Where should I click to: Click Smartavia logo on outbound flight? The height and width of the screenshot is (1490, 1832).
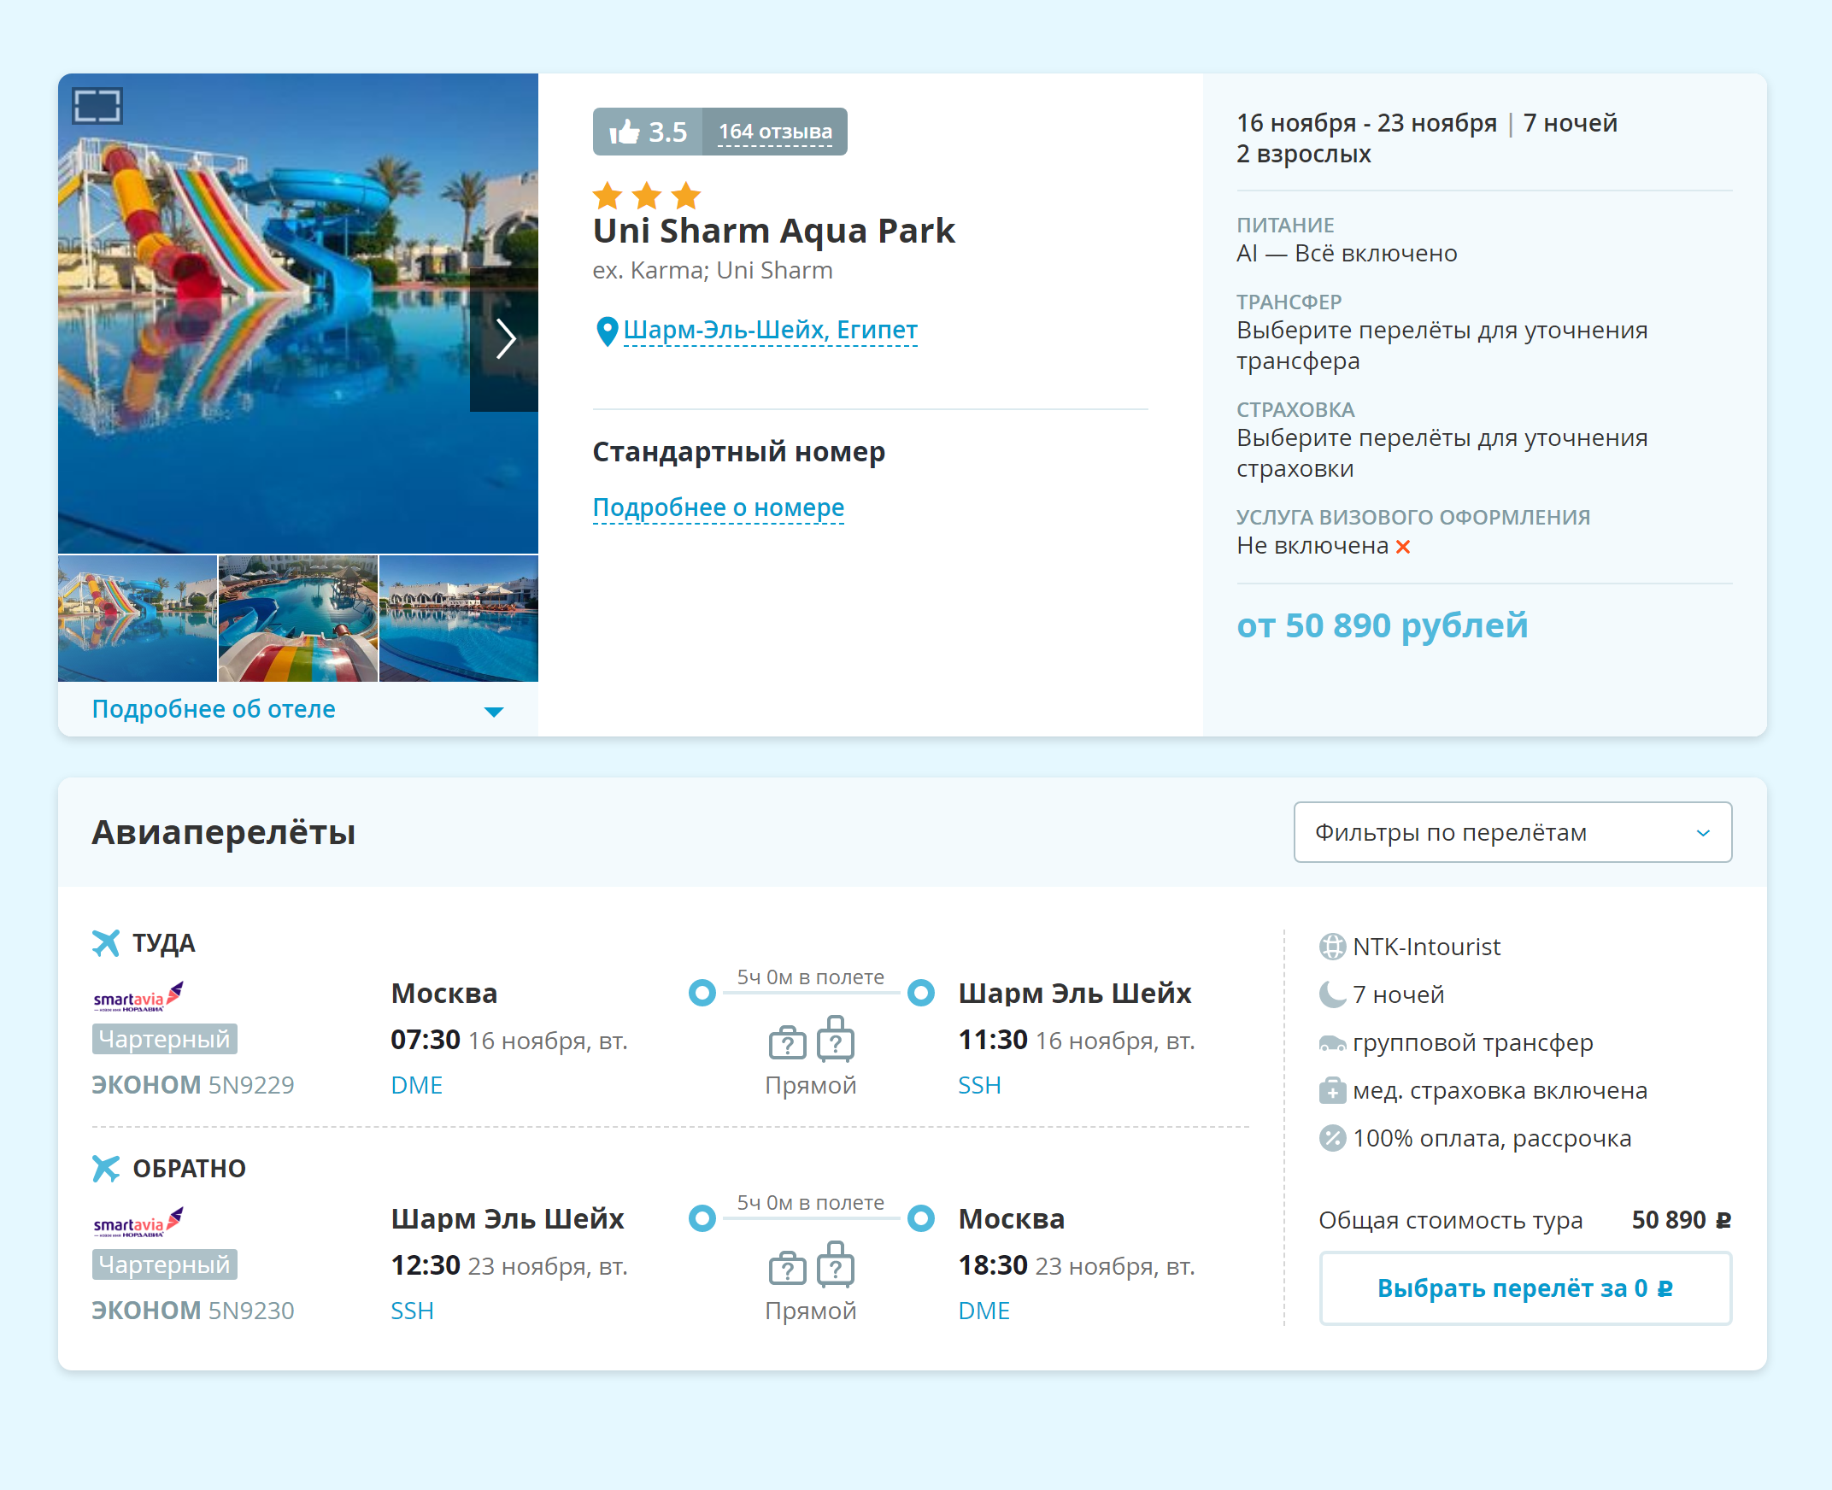pos(138,996)
